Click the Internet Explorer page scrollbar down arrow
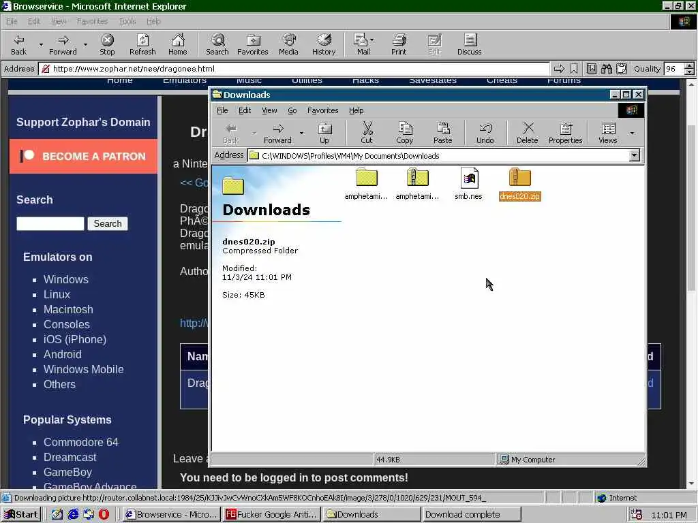This screenshot has width=698, height=523. tap(691, 484)
